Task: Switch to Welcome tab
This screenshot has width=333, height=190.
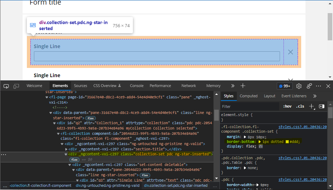Action: pyautogui.click(x=34, y=86)
